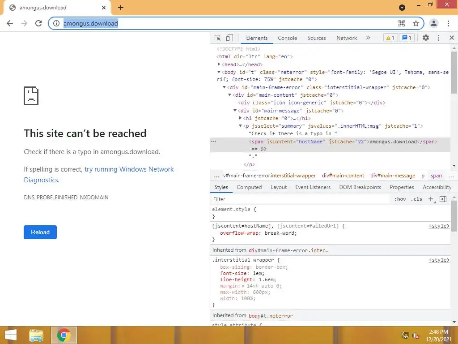Expand the margin shorthand property triangle
The image size is (458, 344).
[243, 286]
